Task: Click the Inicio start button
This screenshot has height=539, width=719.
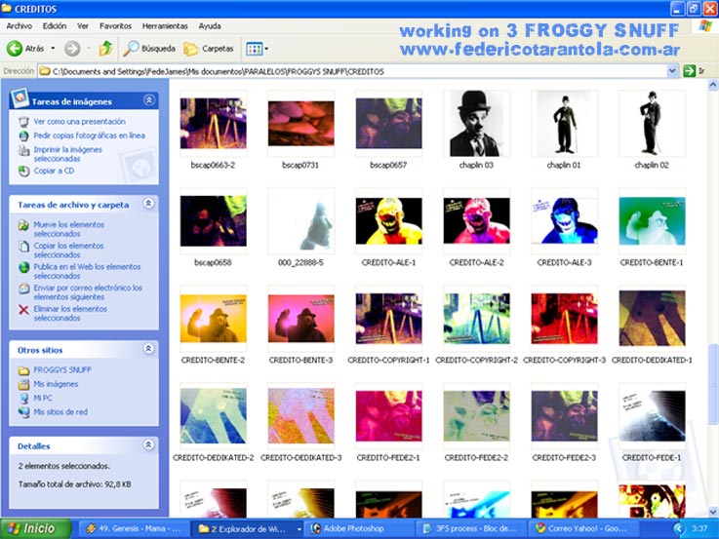Action: point(36,528)
